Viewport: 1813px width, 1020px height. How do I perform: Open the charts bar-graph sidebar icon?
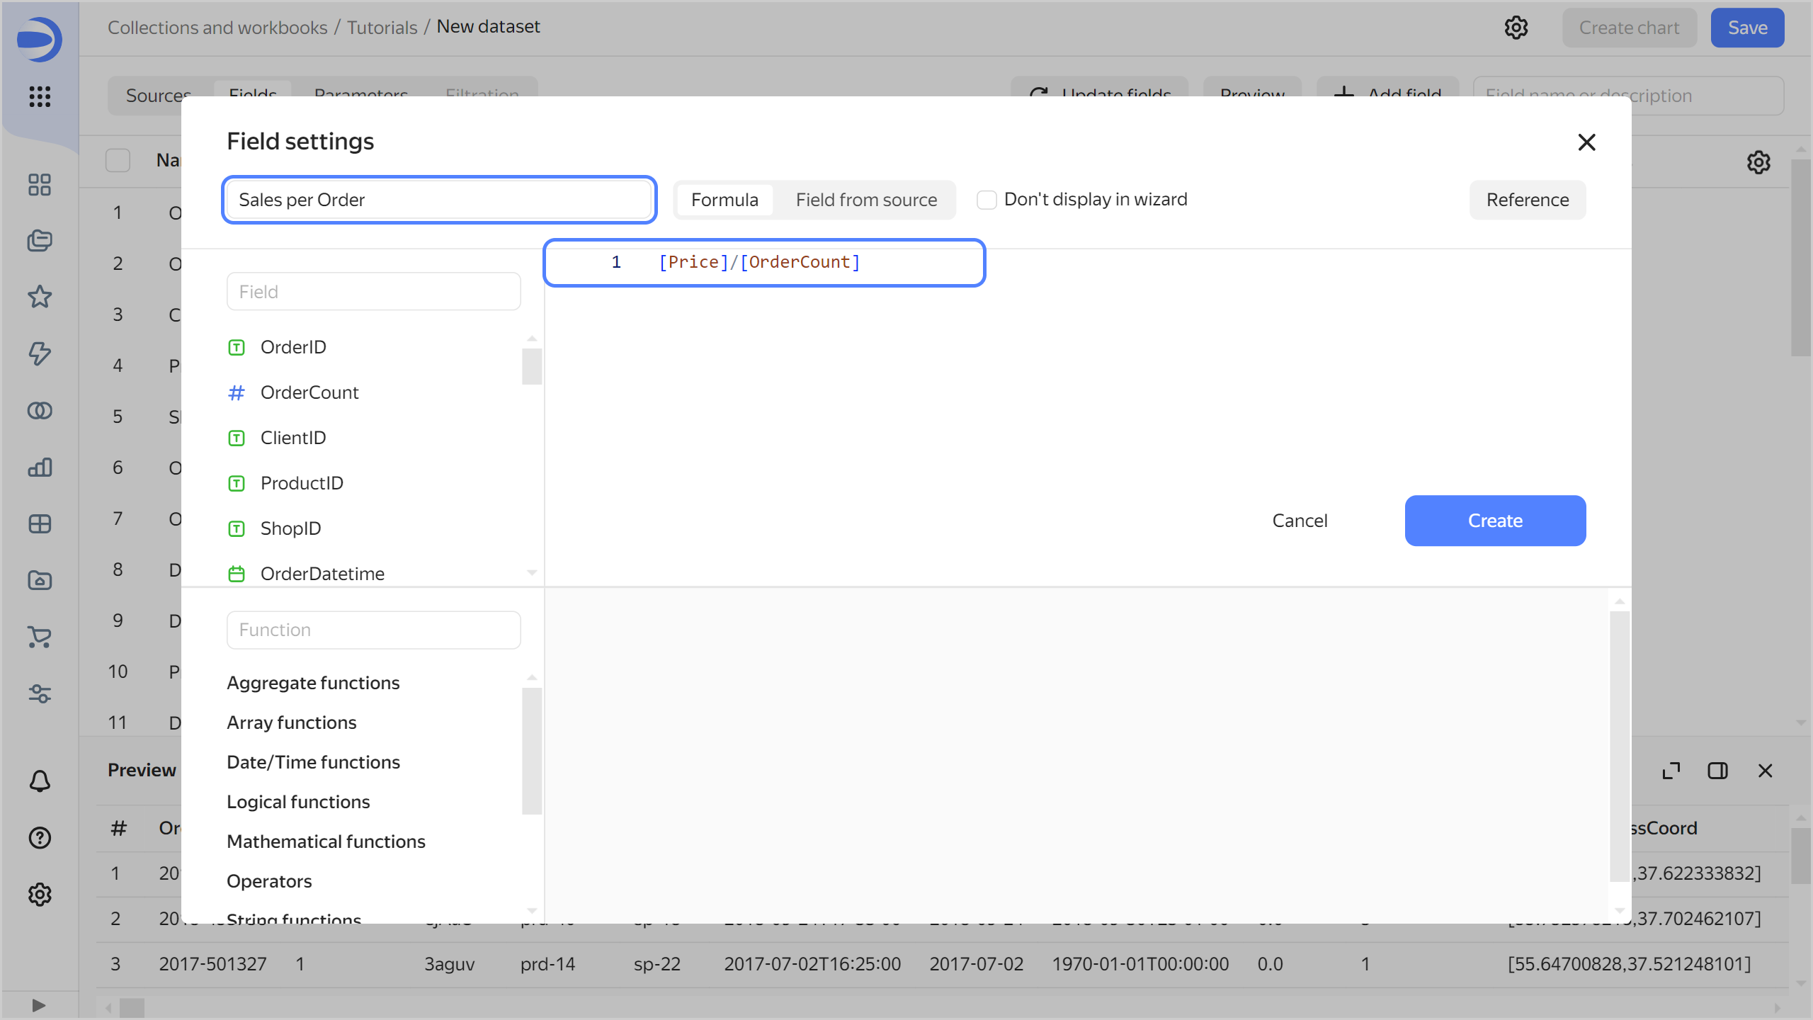tap(40, 467)
